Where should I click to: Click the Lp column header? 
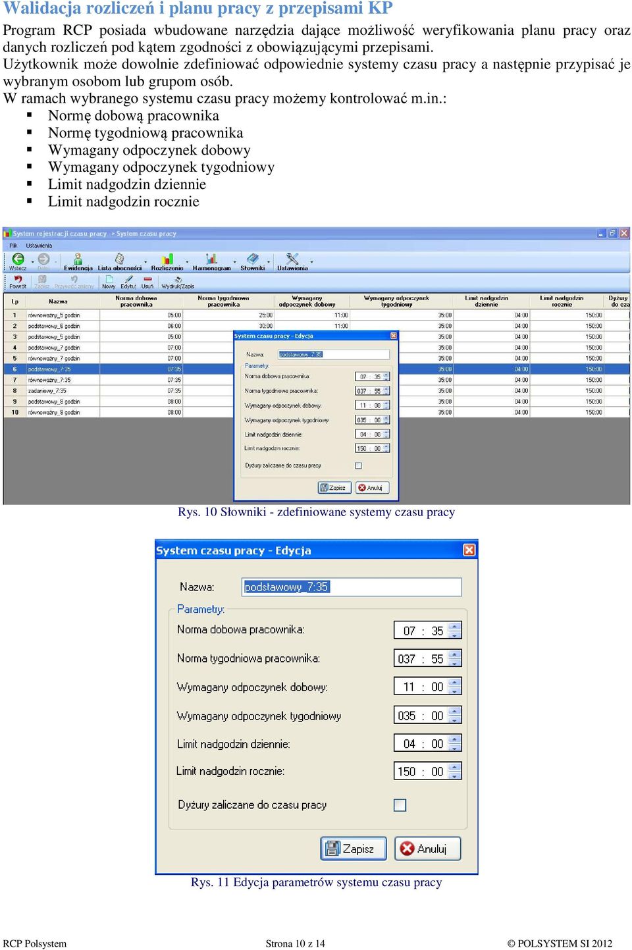pyautogui.click(x=14, y=302)
